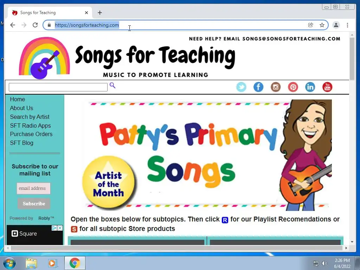Click the browser forward arrow

24,25
